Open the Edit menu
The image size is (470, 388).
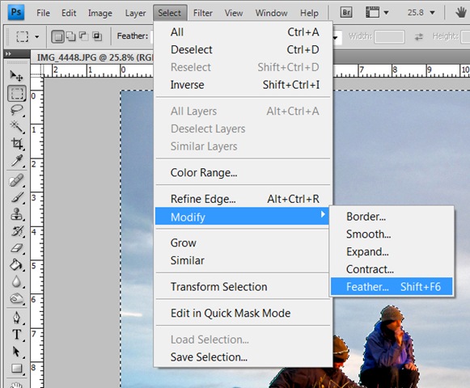69,13
